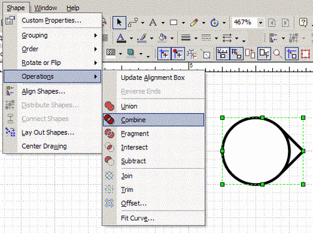The width and height of the screenshot is (313, 233).
Task: Click the Help question-mark icon
Action: pyautogui.click(x=303, y=22)
